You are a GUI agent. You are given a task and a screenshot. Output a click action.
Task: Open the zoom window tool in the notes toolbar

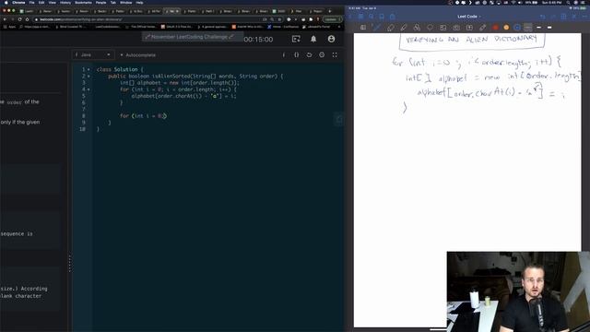click(363, 28)
